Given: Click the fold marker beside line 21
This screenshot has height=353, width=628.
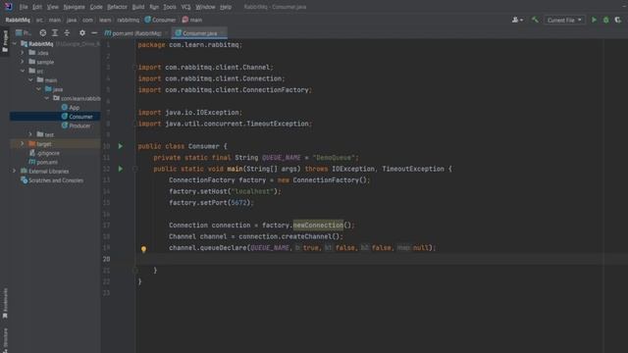Looking at the screenshot, I should pos(135,271).
